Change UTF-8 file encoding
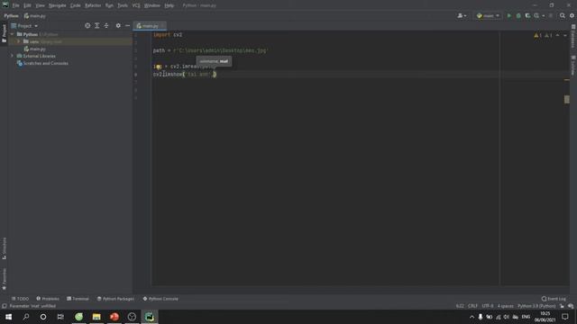 488,306
